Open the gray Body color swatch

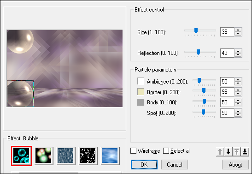pos(141,102)
